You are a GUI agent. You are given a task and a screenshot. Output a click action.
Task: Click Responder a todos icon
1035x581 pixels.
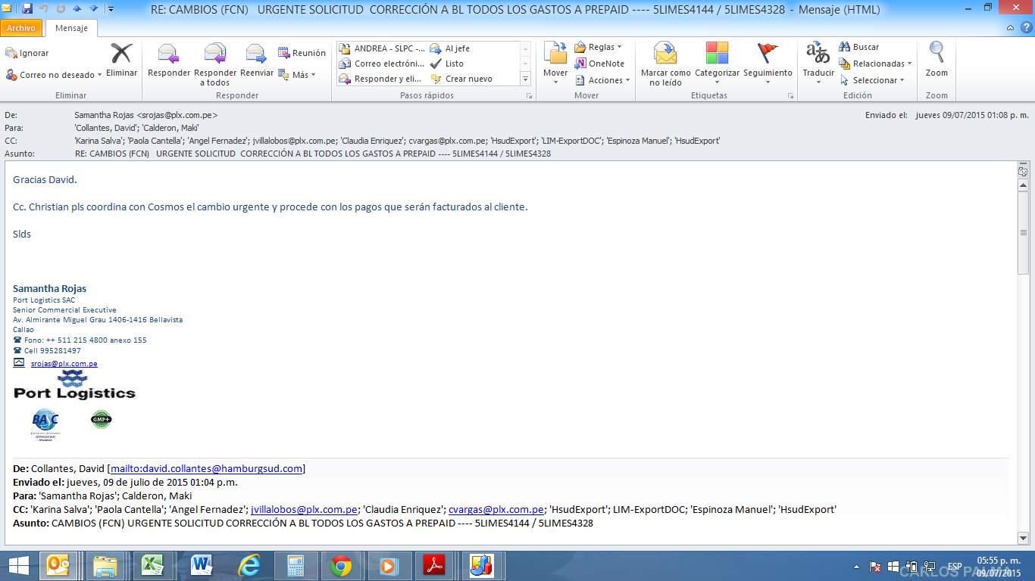coord(215,55)
